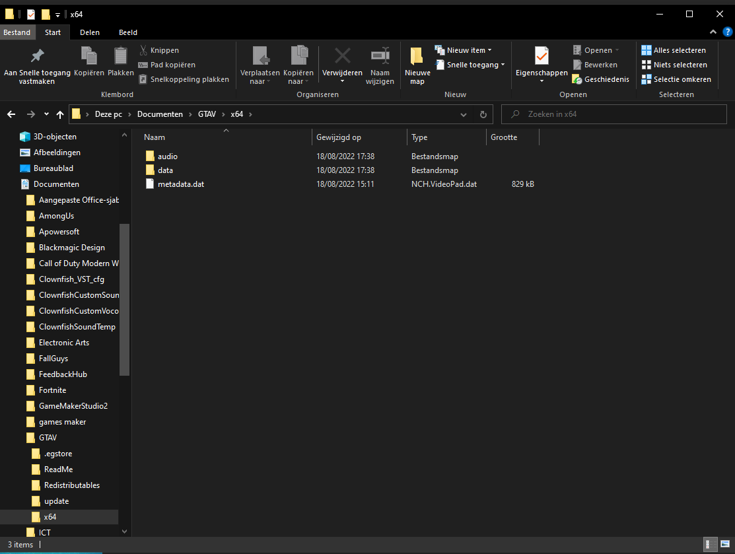Open address bar history dropdown arrow

click(464, 114)
